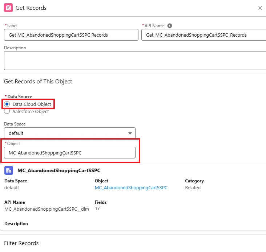Click the Get Records panel title
The width and height of the screenshot is (266, 252).
31,8
